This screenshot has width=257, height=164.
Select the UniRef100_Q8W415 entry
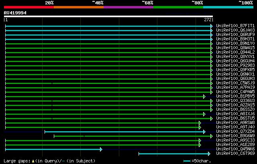[235, 48]
